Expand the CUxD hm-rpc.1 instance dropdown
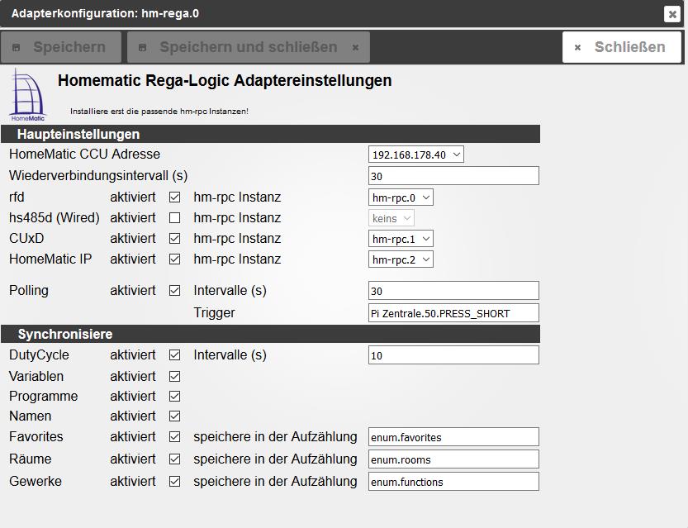Image resolution: width=688 pixels, height=528 pixels. 401,239
